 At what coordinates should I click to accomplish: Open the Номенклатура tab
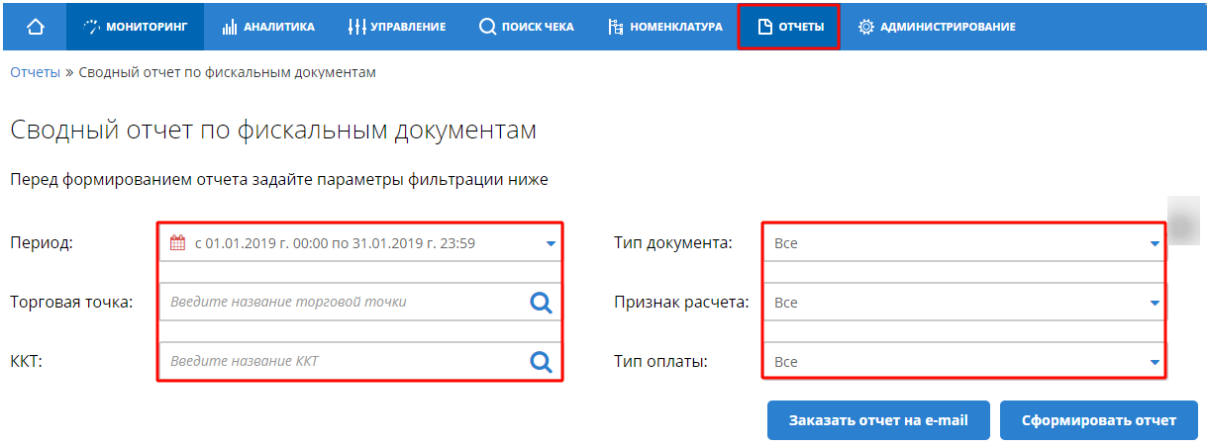click(665, 27)
